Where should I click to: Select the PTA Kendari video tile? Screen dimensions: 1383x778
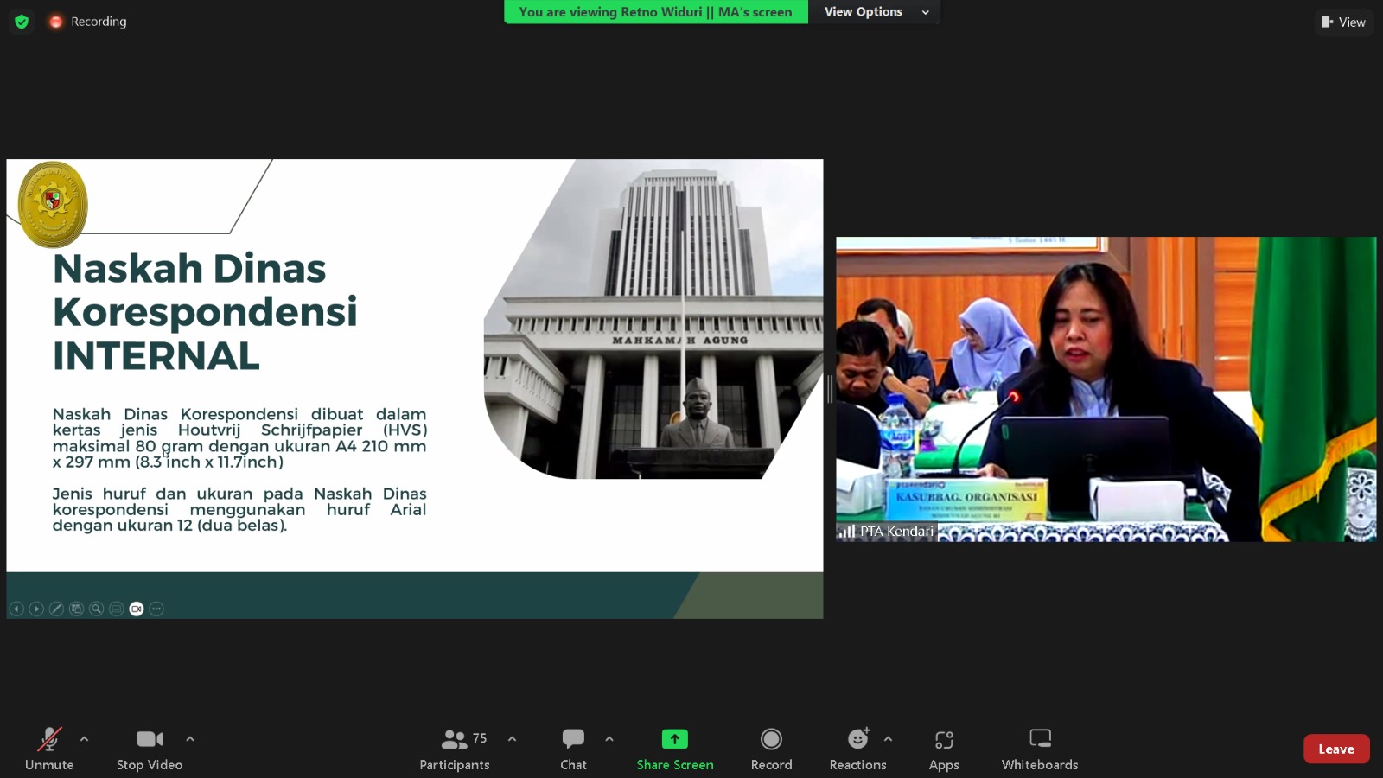pos(1106,389)
